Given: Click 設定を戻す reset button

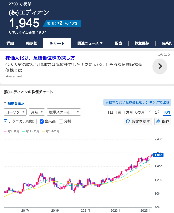Looking at the screenshot, I should click(138, 121).
